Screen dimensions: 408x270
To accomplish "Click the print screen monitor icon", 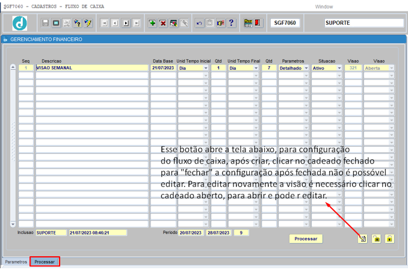I will point(56,23).
